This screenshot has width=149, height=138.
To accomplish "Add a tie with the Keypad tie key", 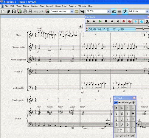I will 133,127.
